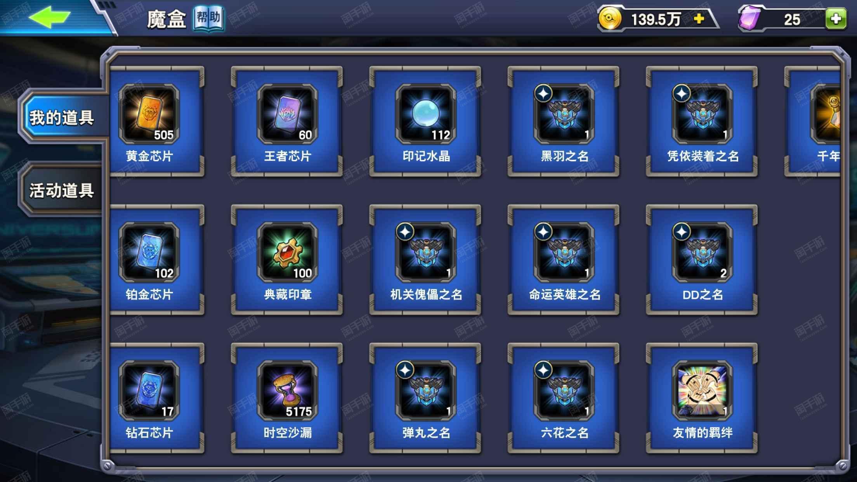857x482 pixels.
Task: Switch to 活动道具 tab
Action: tap(62, 190)
